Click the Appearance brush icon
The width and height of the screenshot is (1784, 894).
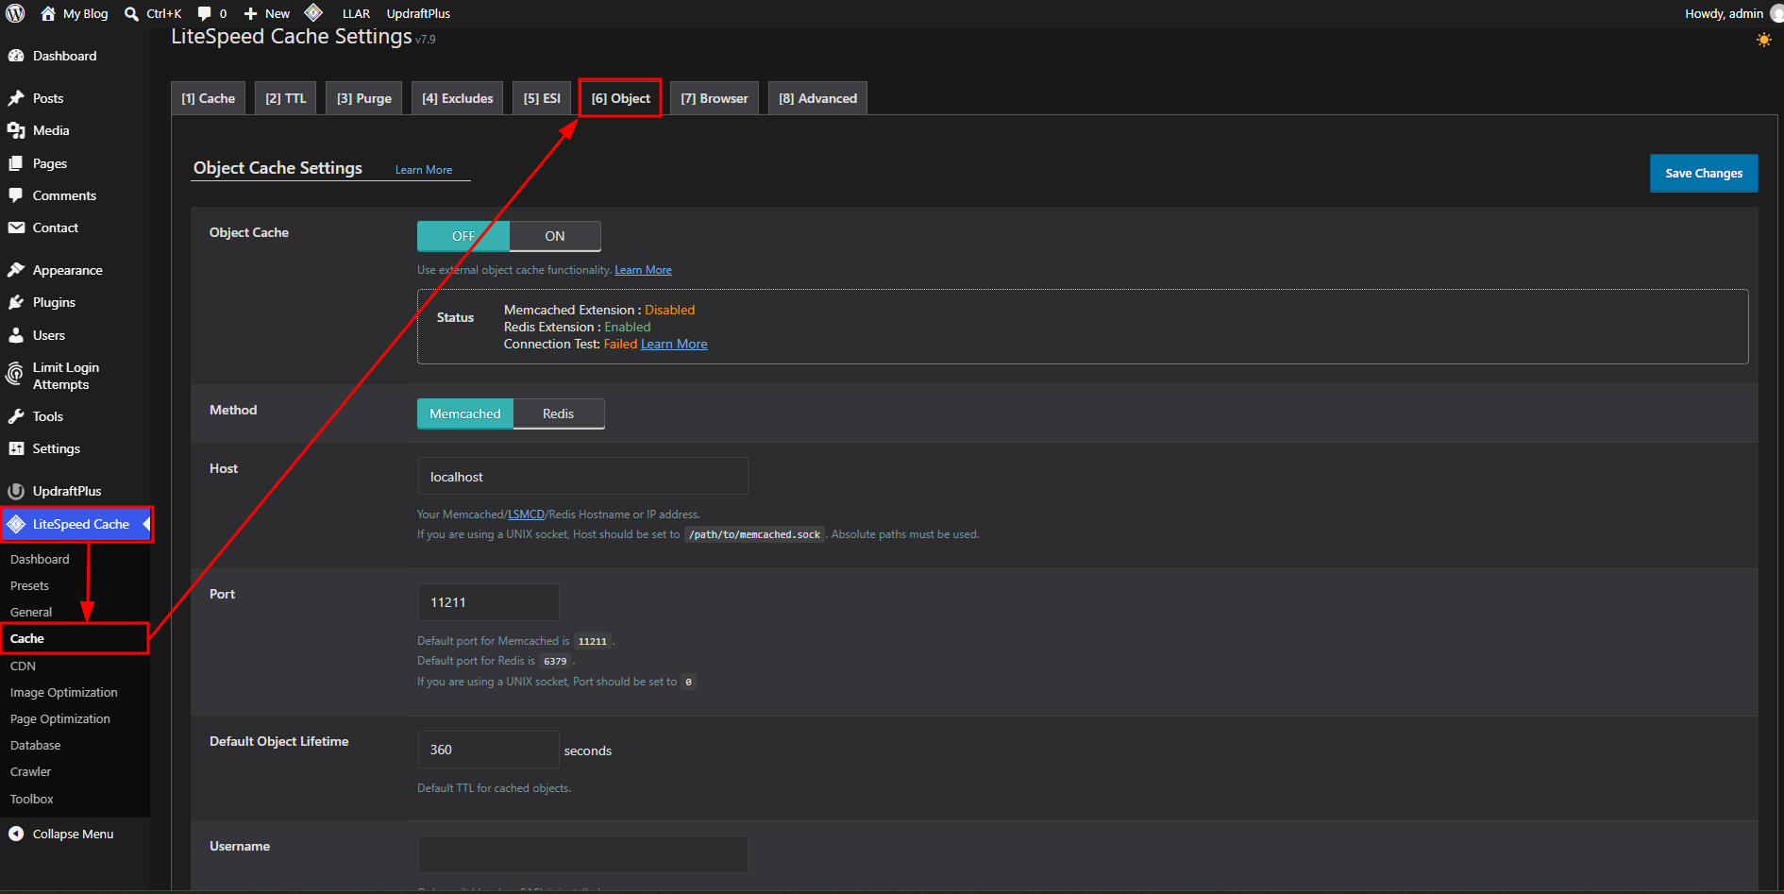tap(16, 270)
